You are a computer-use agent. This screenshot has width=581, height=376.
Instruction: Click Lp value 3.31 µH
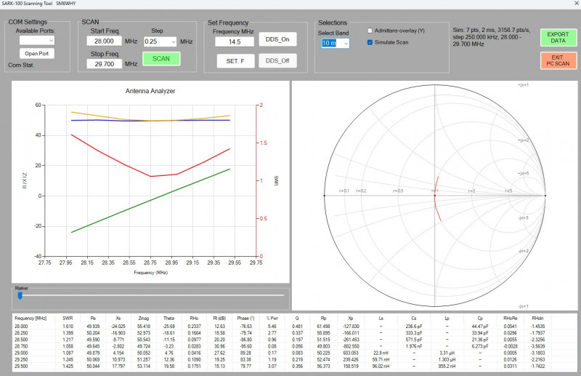point(447,353)
